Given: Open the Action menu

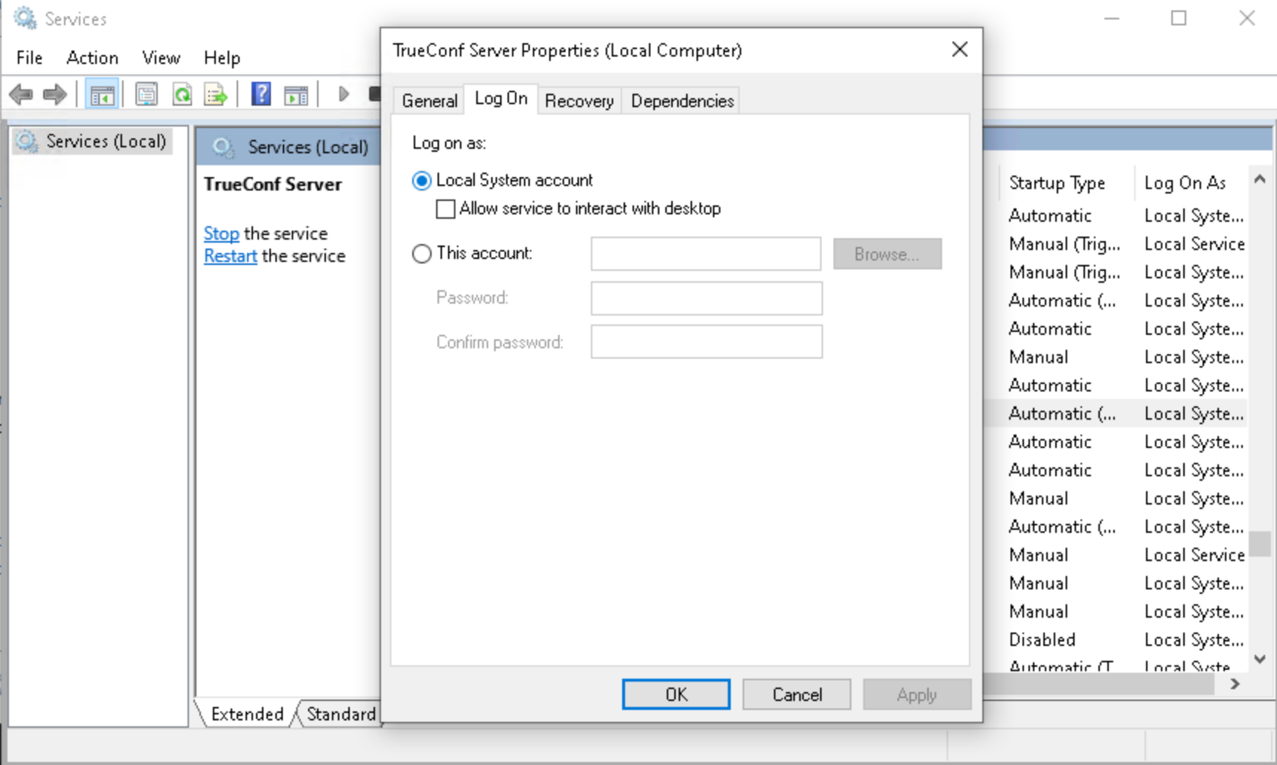Looking at the screenshot, I should [92, 58].
